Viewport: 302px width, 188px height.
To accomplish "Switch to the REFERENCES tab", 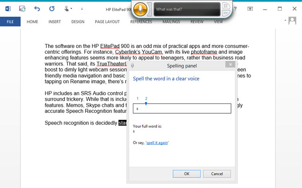I will (x=141, y=22).
